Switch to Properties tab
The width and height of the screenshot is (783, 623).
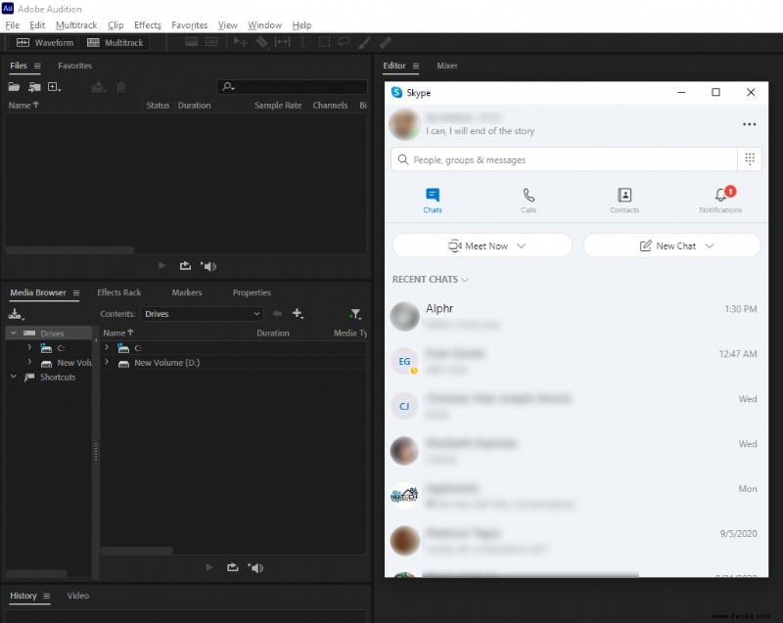[252, 292]
